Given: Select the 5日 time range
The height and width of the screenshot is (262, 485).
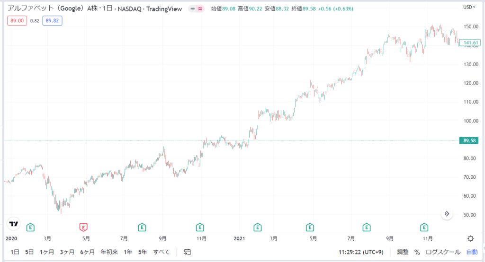Looking at the screenshot, I should (x=29, y=252).
